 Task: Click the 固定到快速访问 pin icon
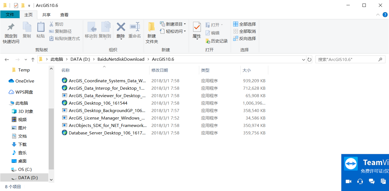click(x=11, y=27)
